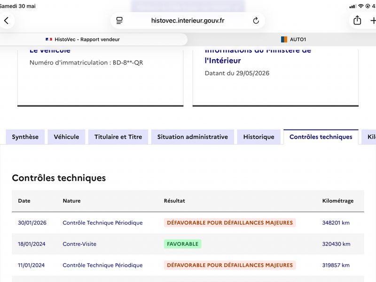The height and width of the screenshot is (282, 376).
Task: Open the share sheet icon
Action: coord(357,20)
